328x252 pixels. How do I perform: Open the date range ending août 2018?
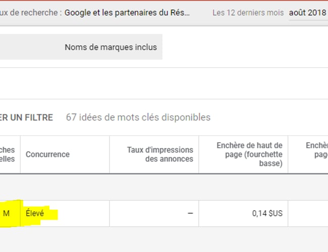pos(307,13)
